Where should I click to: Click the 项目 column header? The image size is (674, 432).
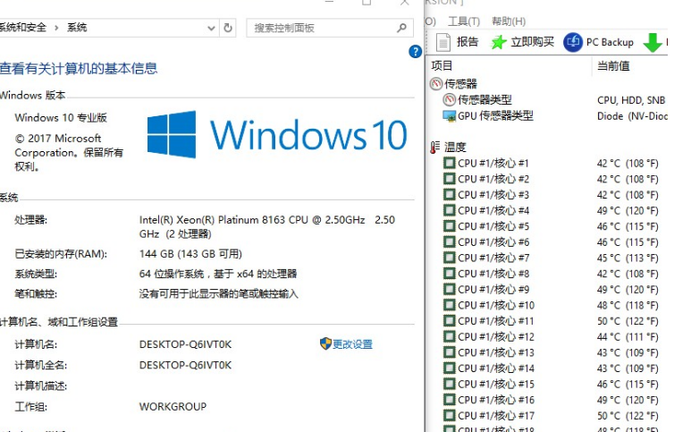(x=442, y=65)
